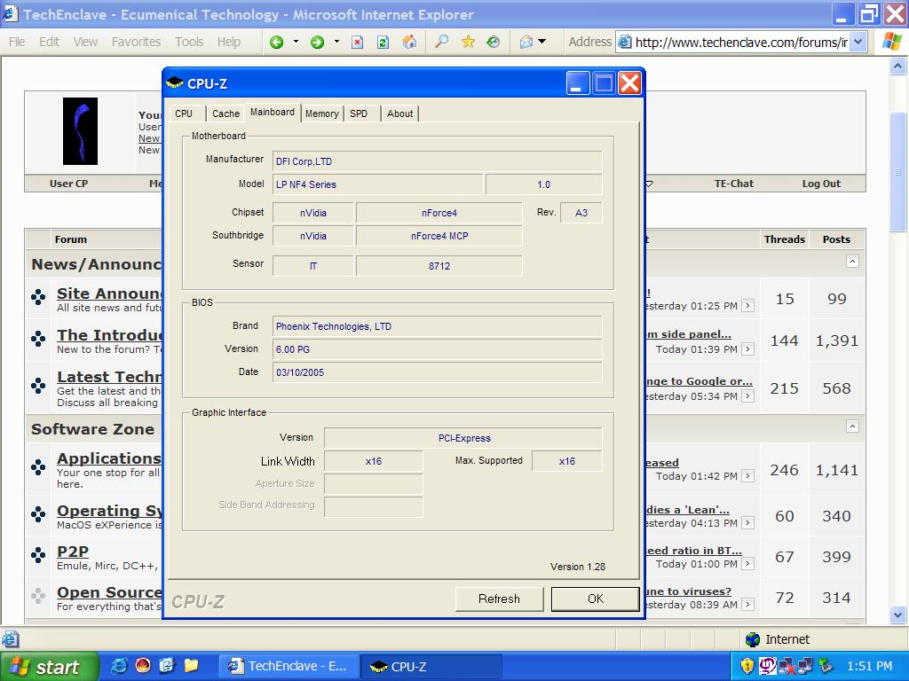Open dropdown arrow next to Back button
The image size is (909, 681).
tap(296, 42)
